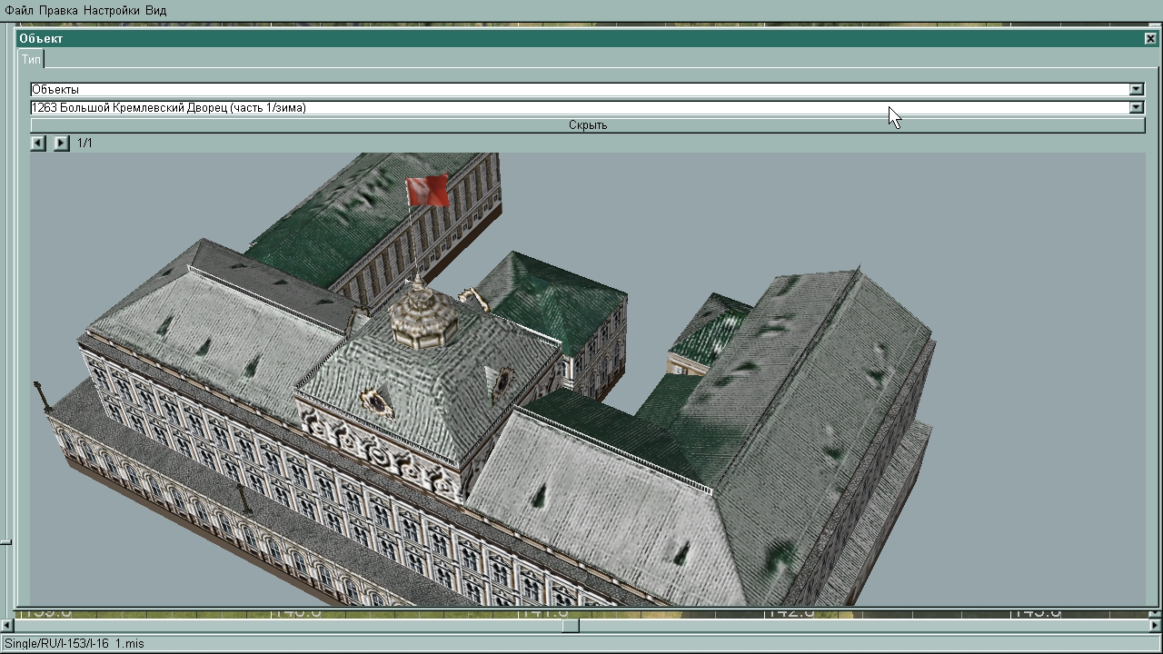Open the Файл menu

19,10
